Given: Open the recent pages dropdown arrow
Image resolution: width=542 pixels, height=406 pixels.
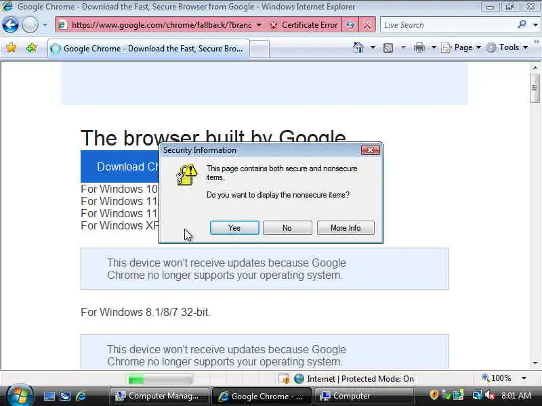Looking at the screenshot, I should point(45,25).
